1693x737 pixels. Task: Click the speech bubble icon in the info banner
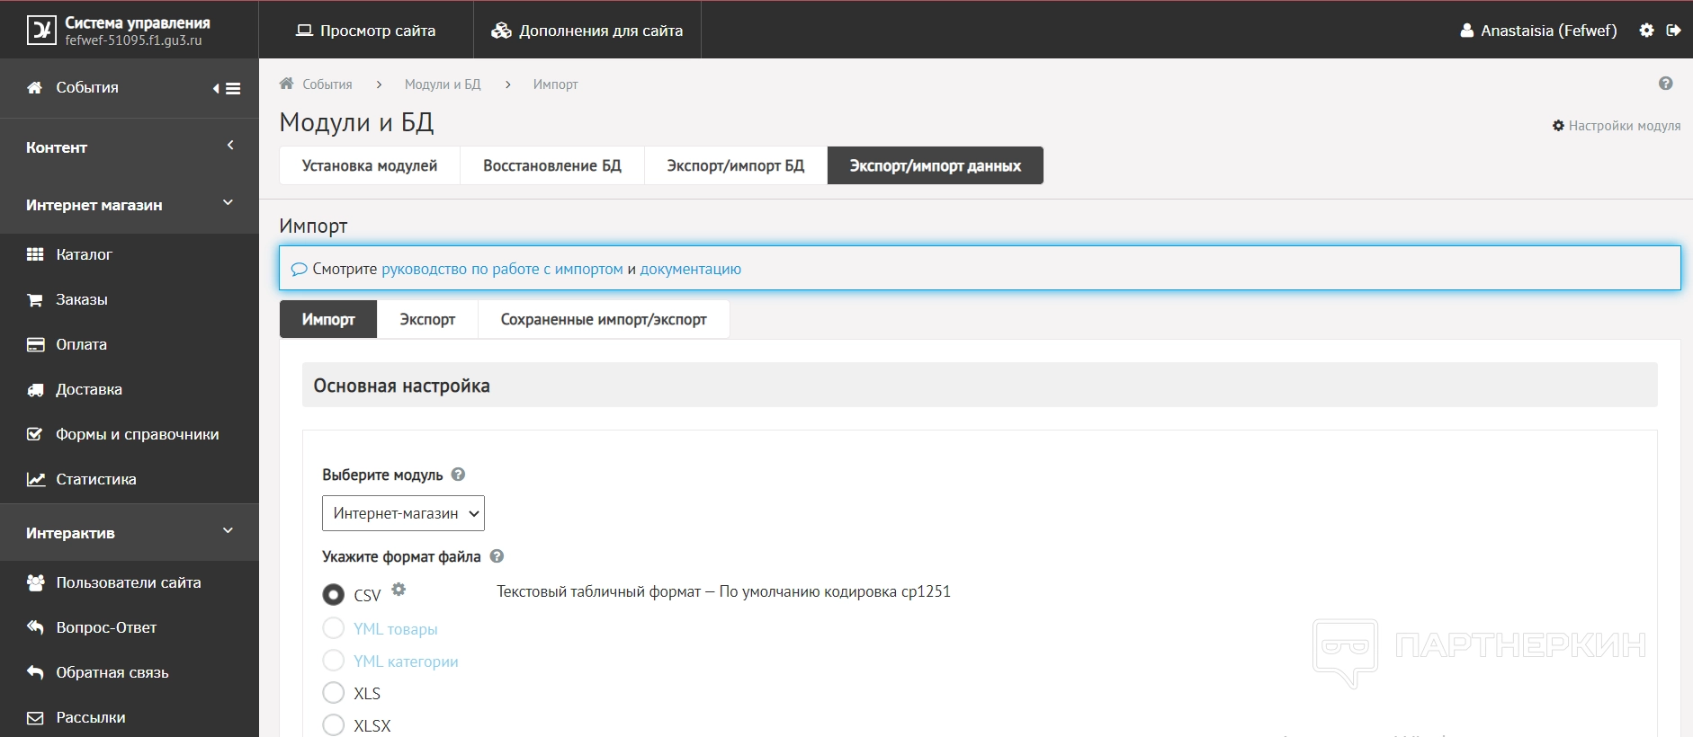point(300,269)
